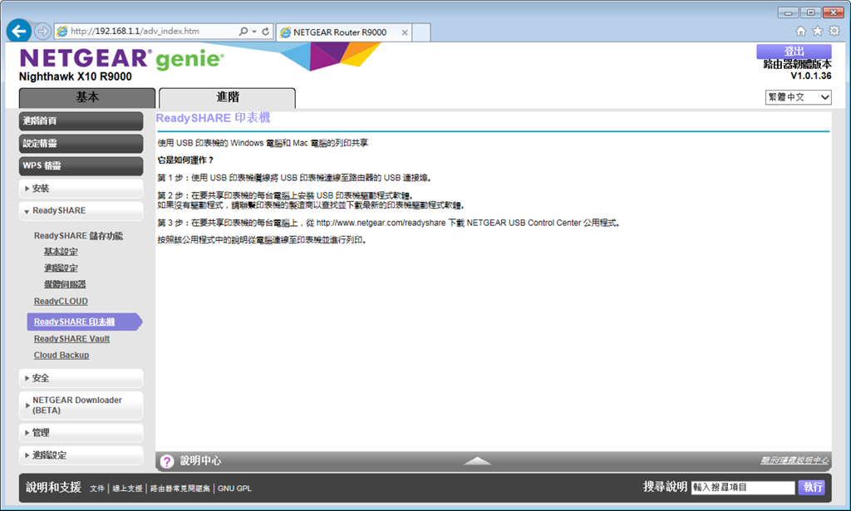Click the search magnifier in address bar
Screen dimensions: 851x511
(x=243, y=32)
